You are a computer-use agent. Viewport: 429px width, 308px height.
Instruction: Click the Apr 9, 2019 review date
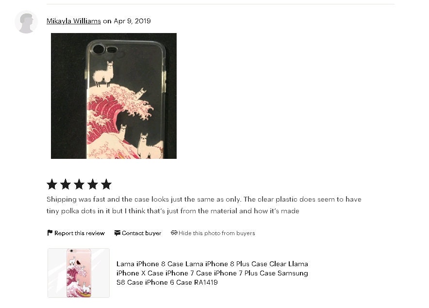(132, 21)
